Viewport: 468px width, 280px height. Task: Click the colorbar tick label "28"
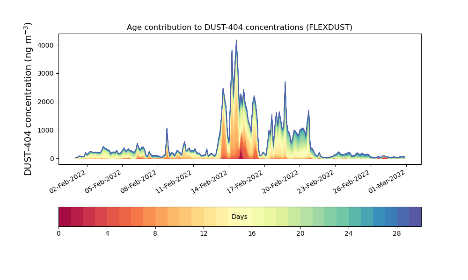pyautogui.click(x=397, y=234)
